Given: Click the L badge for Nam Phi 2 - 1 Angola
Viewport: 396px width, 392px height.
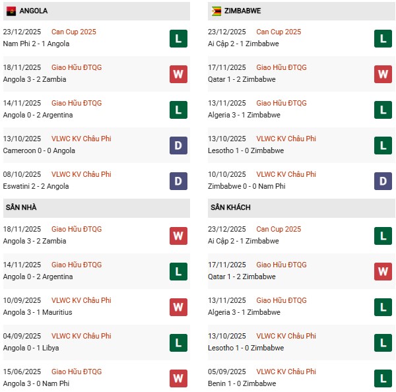Looking at the screenshot, I should click(x=178, y=38).
